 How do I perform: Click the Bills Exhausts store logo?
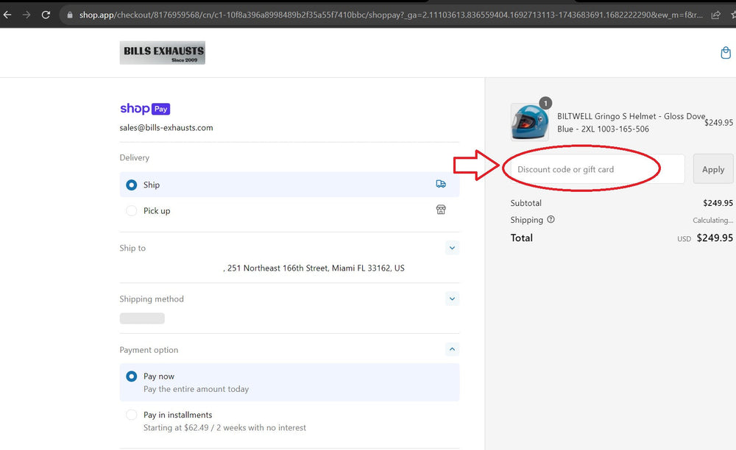[163, 53]
